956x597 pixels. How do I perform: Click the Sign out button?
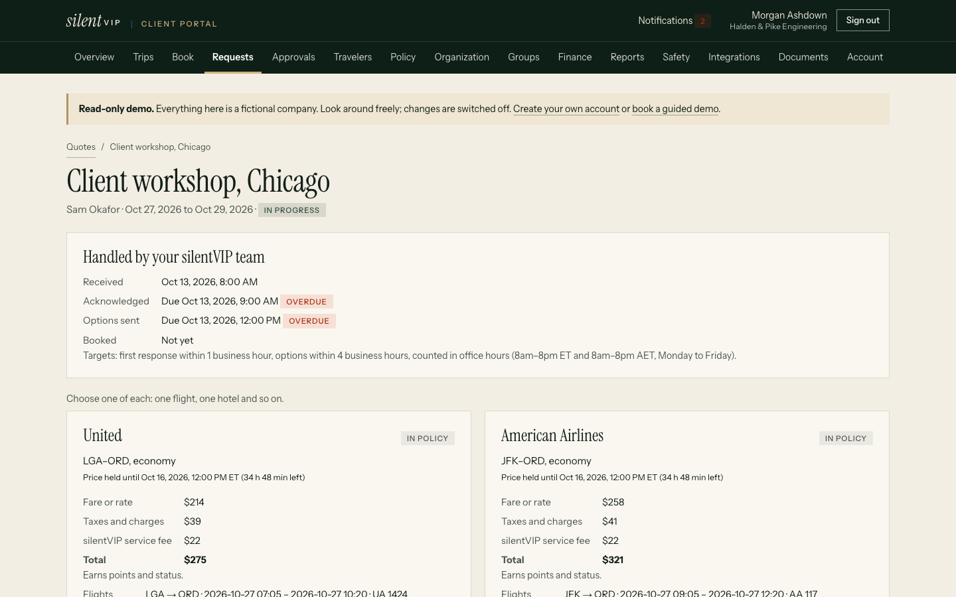click(862, 21)
